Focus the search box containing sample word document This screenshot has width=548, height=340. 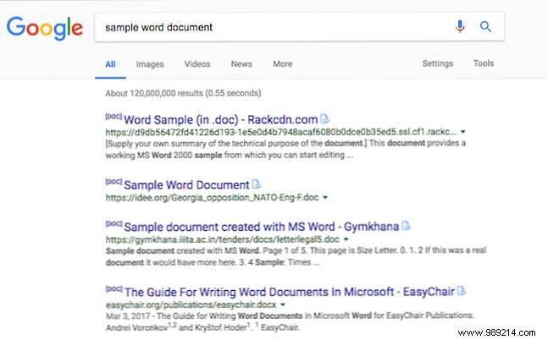300,27
